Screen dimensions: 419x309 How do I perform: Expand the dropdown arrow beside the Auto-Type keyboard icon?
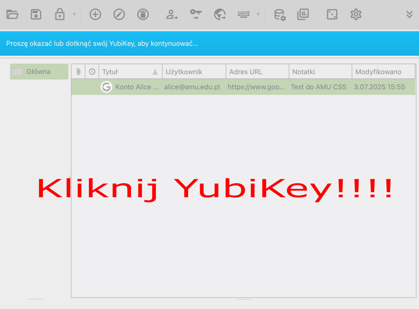258,15
